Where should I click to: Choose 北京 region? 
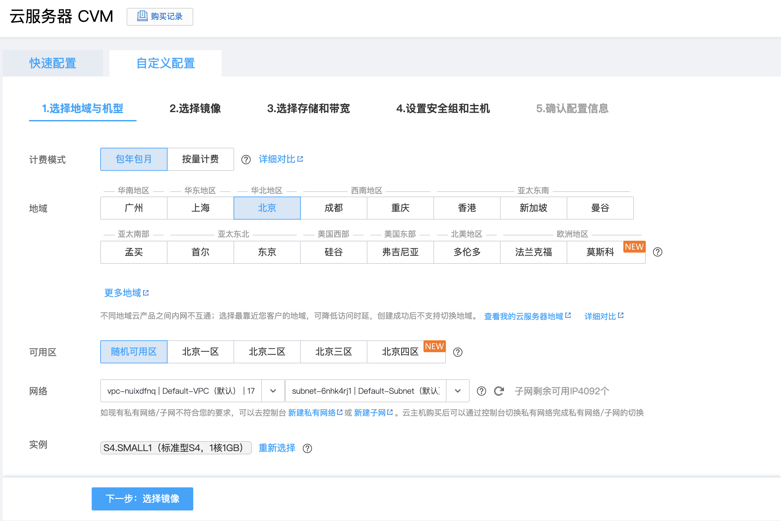pos(267,208)
